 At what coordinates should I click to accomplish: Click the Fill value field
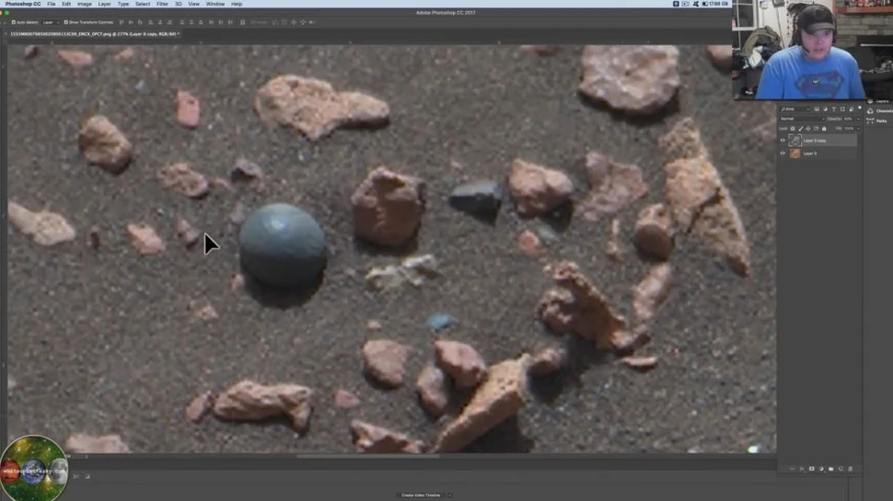pyautogui.click(x=849, y=129)
